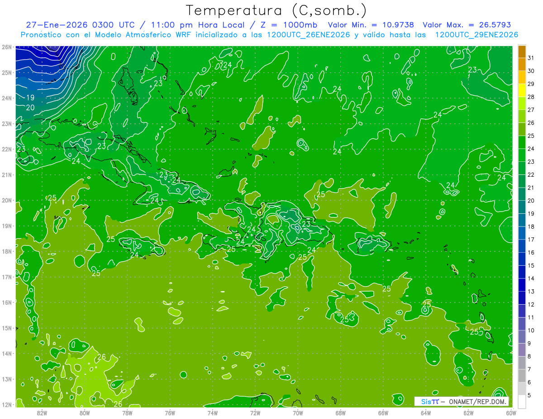
Task: Click the blue legend swatch between labels 15 and 16
Action: tap(522, 259)
